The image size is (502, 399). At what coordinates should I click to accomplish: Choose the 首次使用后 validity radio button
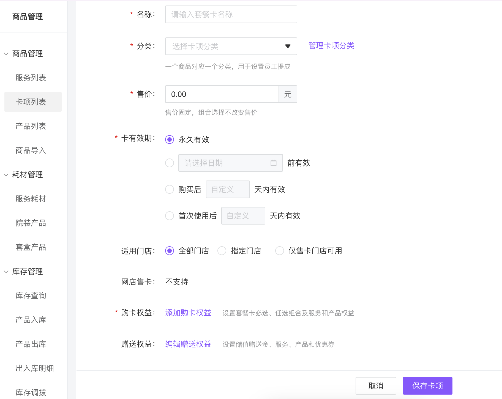(x=170, y=216)
